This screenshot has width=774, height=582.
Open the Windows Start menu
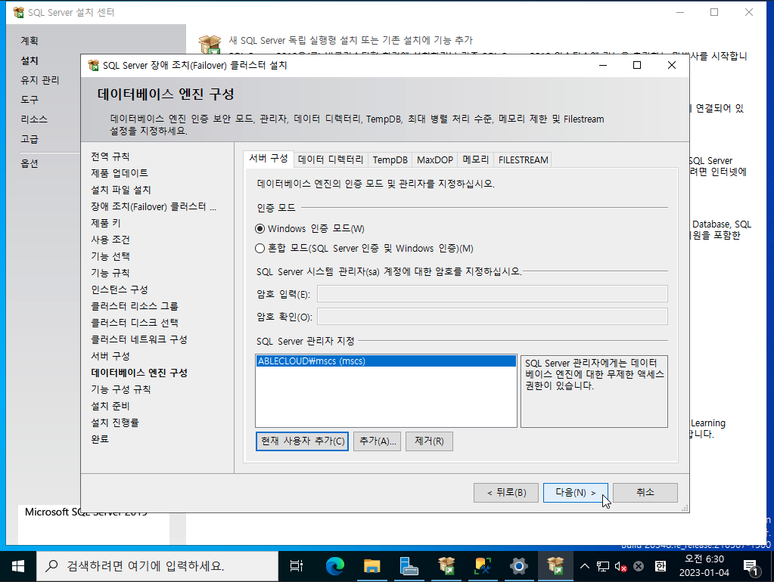tap(18, 566)
